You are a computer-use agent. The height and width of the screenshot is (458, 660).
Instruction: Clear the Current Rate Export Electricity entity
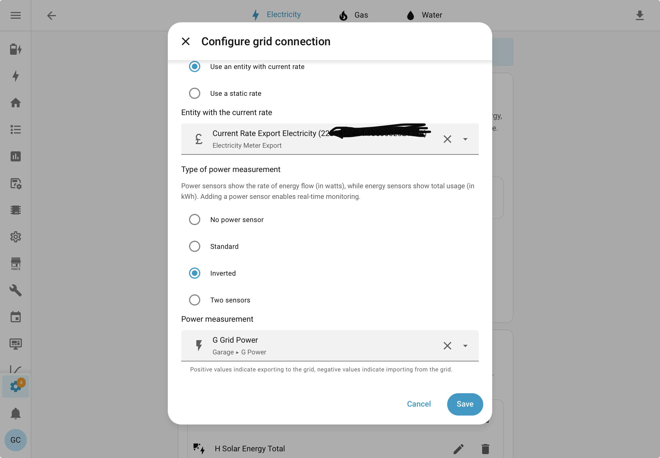click(x=447, y=139)
